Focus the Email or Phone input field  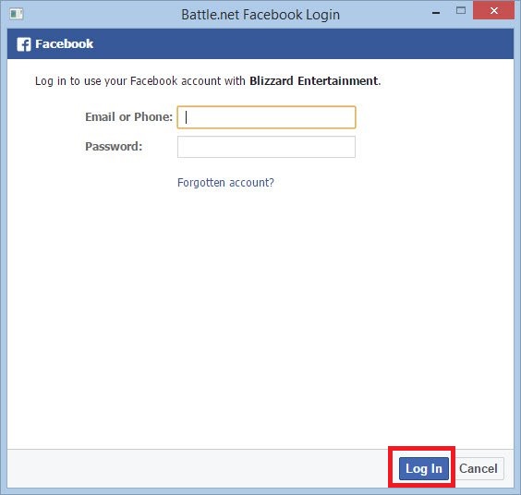[x=266, y=117]
